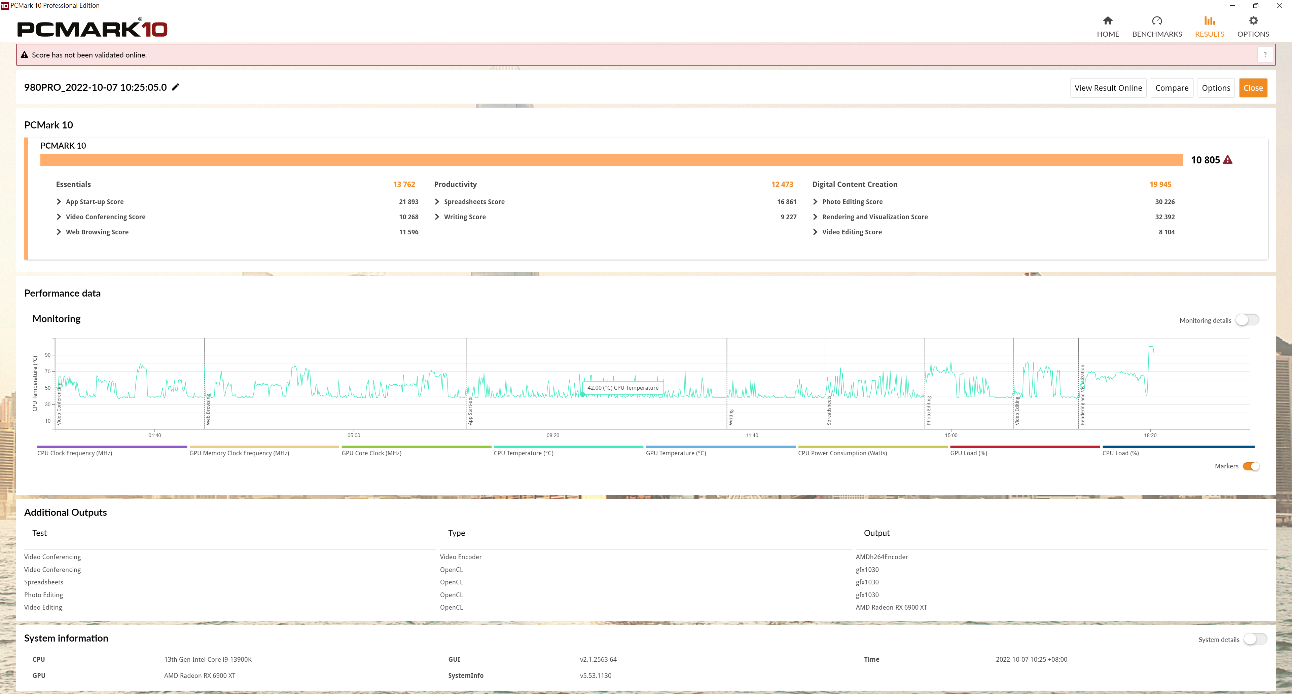Click the Photo Editing marker on chart

coord(929,411)
